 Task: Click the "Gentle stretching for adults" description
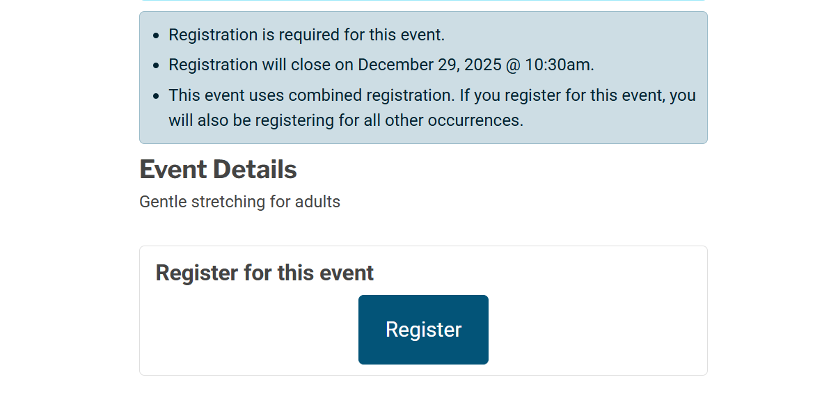[x=239, y=202]
